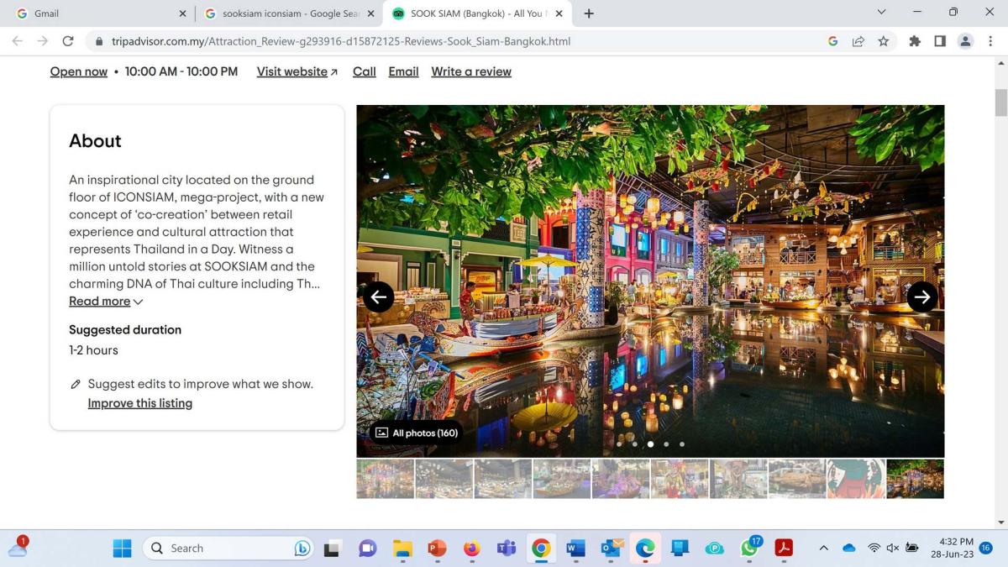Click the taskbar Search box
Image resolution: width=1008 pixels, height=567 pixels.
coord(229,549)
